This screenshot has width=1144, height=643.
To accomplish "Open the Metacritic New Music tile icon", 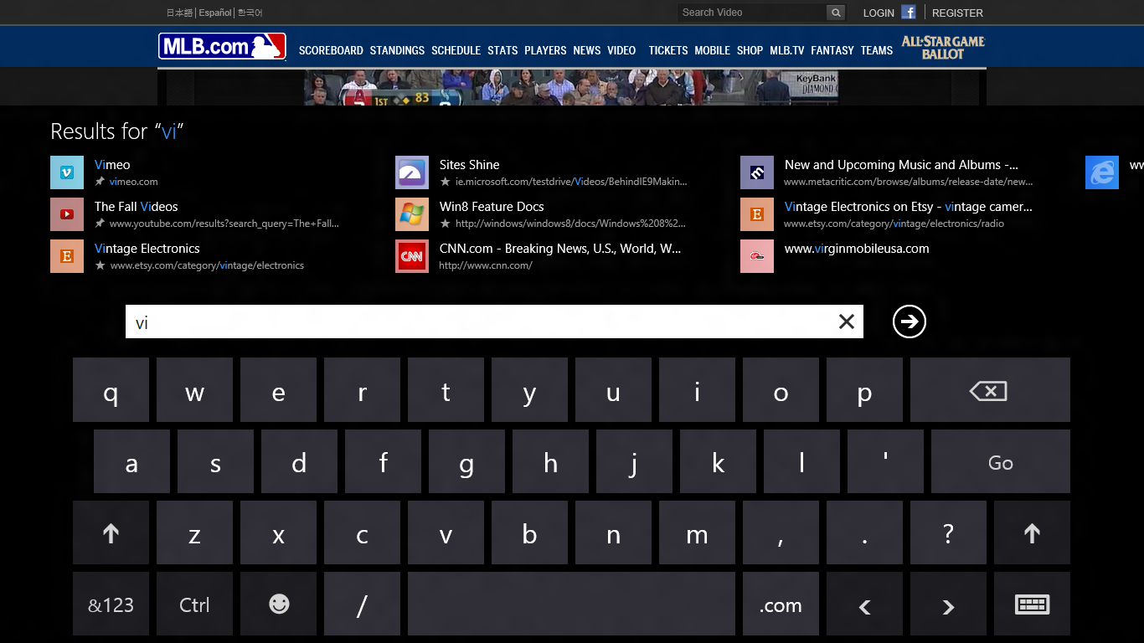I will click(757, 172).
